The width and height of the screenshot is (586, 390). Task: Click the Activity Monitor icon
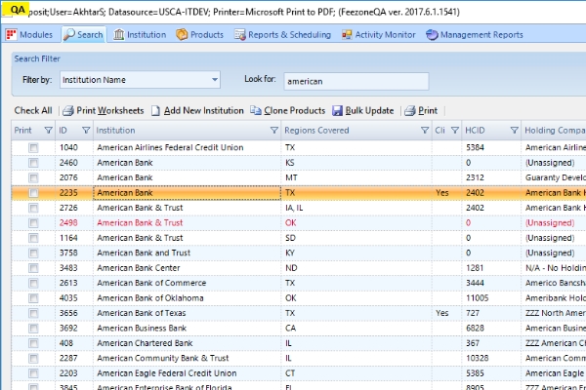[347, 35]
